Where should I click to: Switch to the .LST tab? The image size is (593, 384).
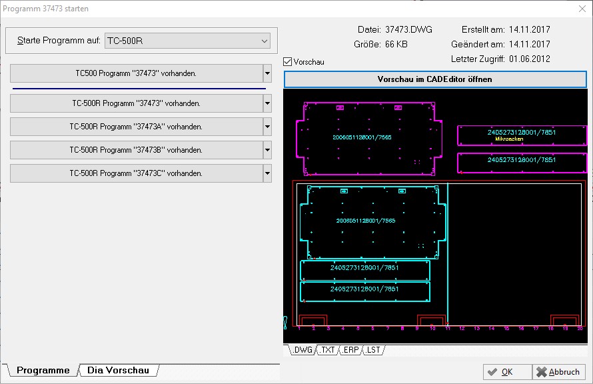(x=373, y=350)
